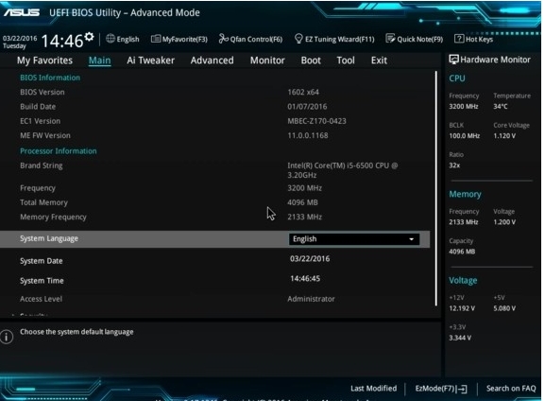
Task: Click the settings gear icon beside the clock
Action: coord(90,37)
